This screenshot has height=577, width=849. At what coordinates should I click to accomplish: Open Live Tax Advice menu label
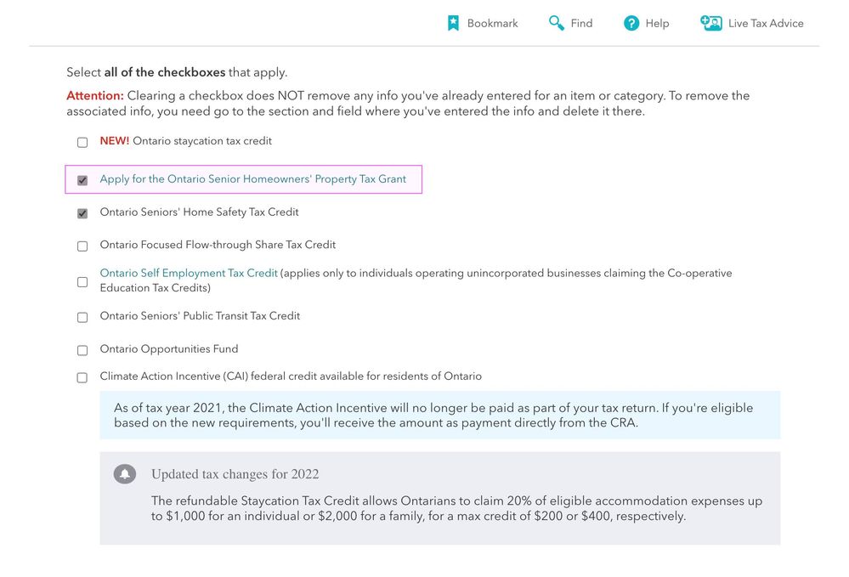(765, 23)
